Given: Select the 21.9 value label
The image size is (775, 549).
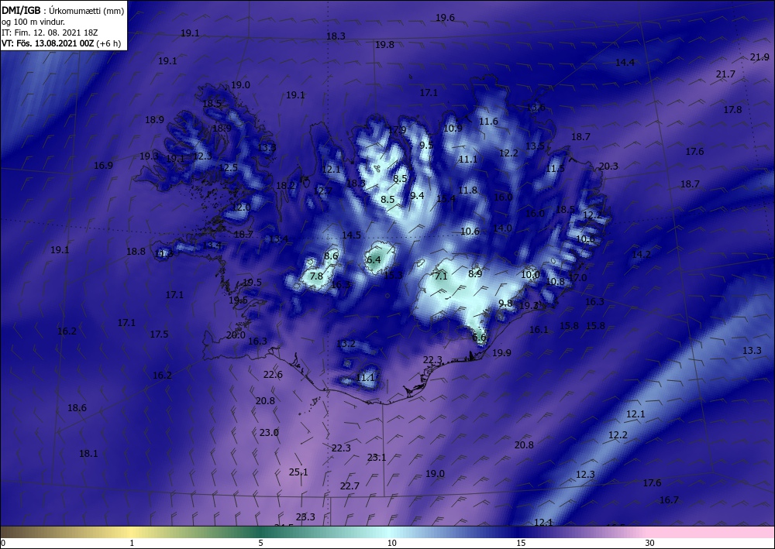Looking at the screenshot, I should (x=759, y=57).
